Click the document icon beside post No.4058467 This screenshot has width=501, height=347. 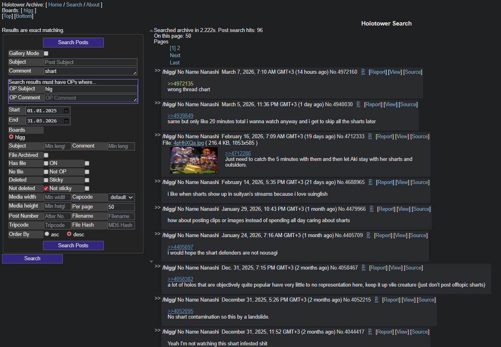(x=364, y=268)
